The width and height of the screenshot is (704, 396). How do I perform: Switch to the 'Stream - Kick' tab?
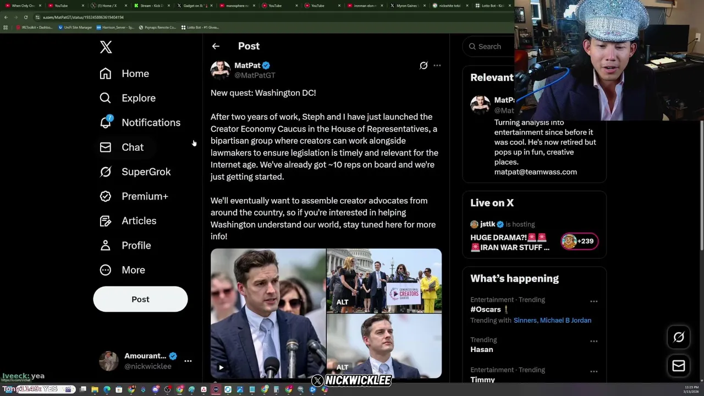151,5
